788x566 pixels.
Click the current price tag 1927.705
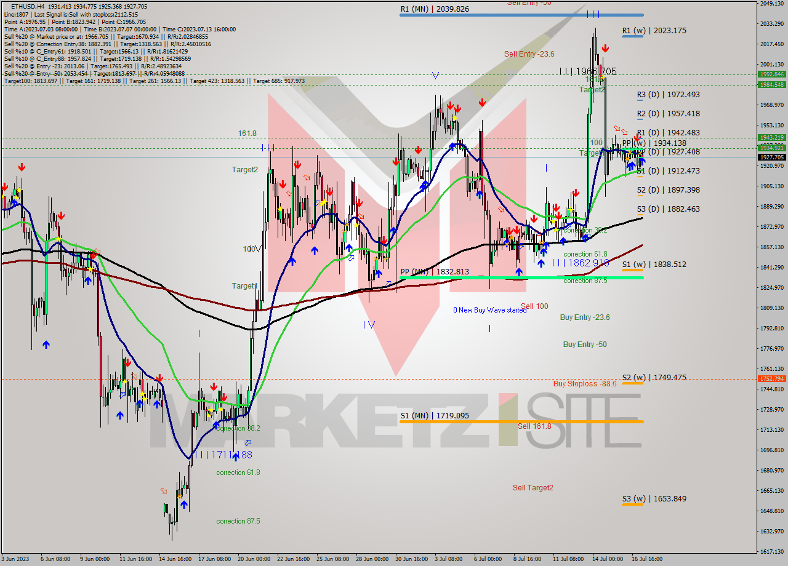tap(773, 157)
